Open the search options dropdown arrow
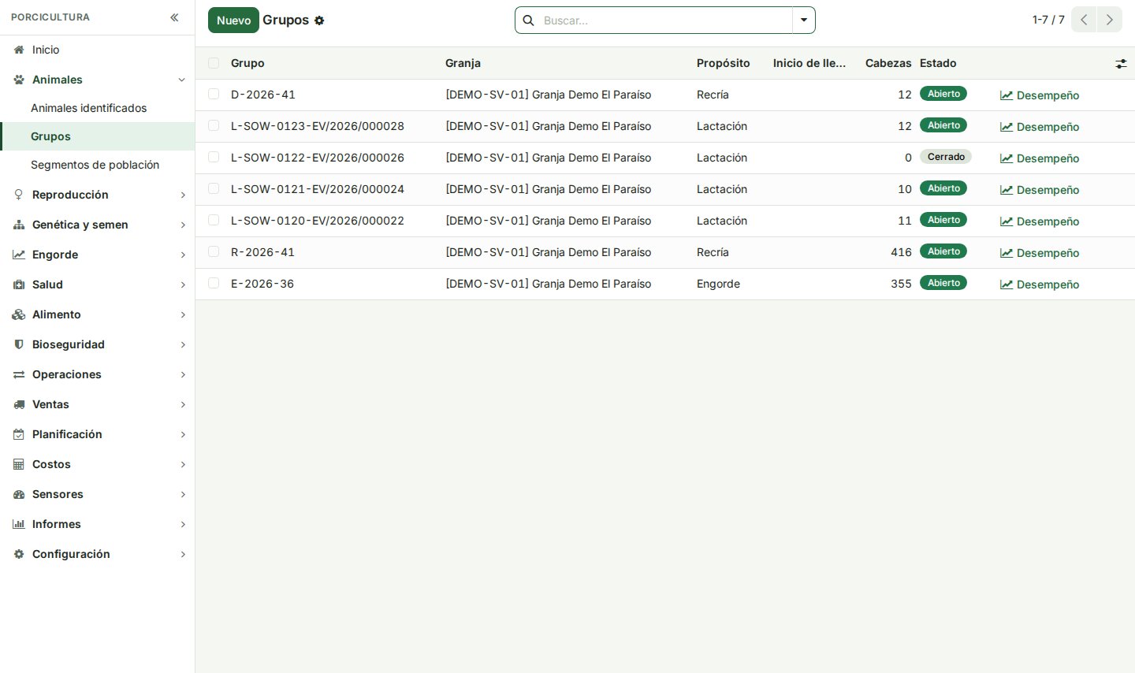The height and width of the screenshot is (673, 1135). 804,20
